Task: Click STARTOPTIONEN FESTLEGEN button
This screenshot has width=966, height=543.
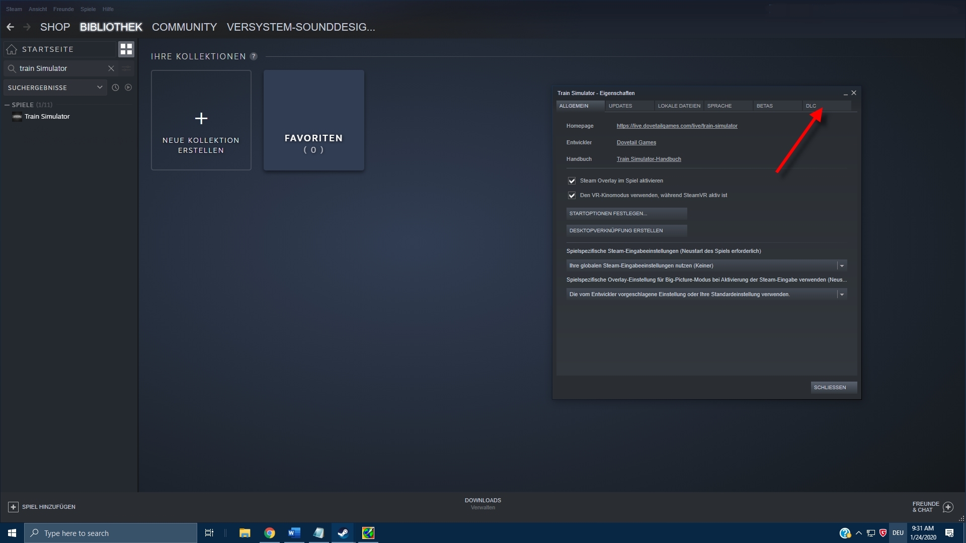Action: pos(626,214)
